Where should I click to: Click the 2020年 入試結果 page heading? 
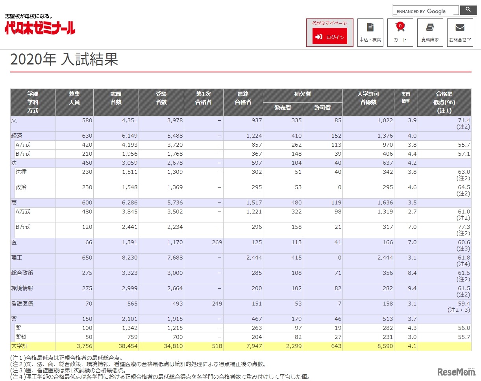tap(64, 60)
